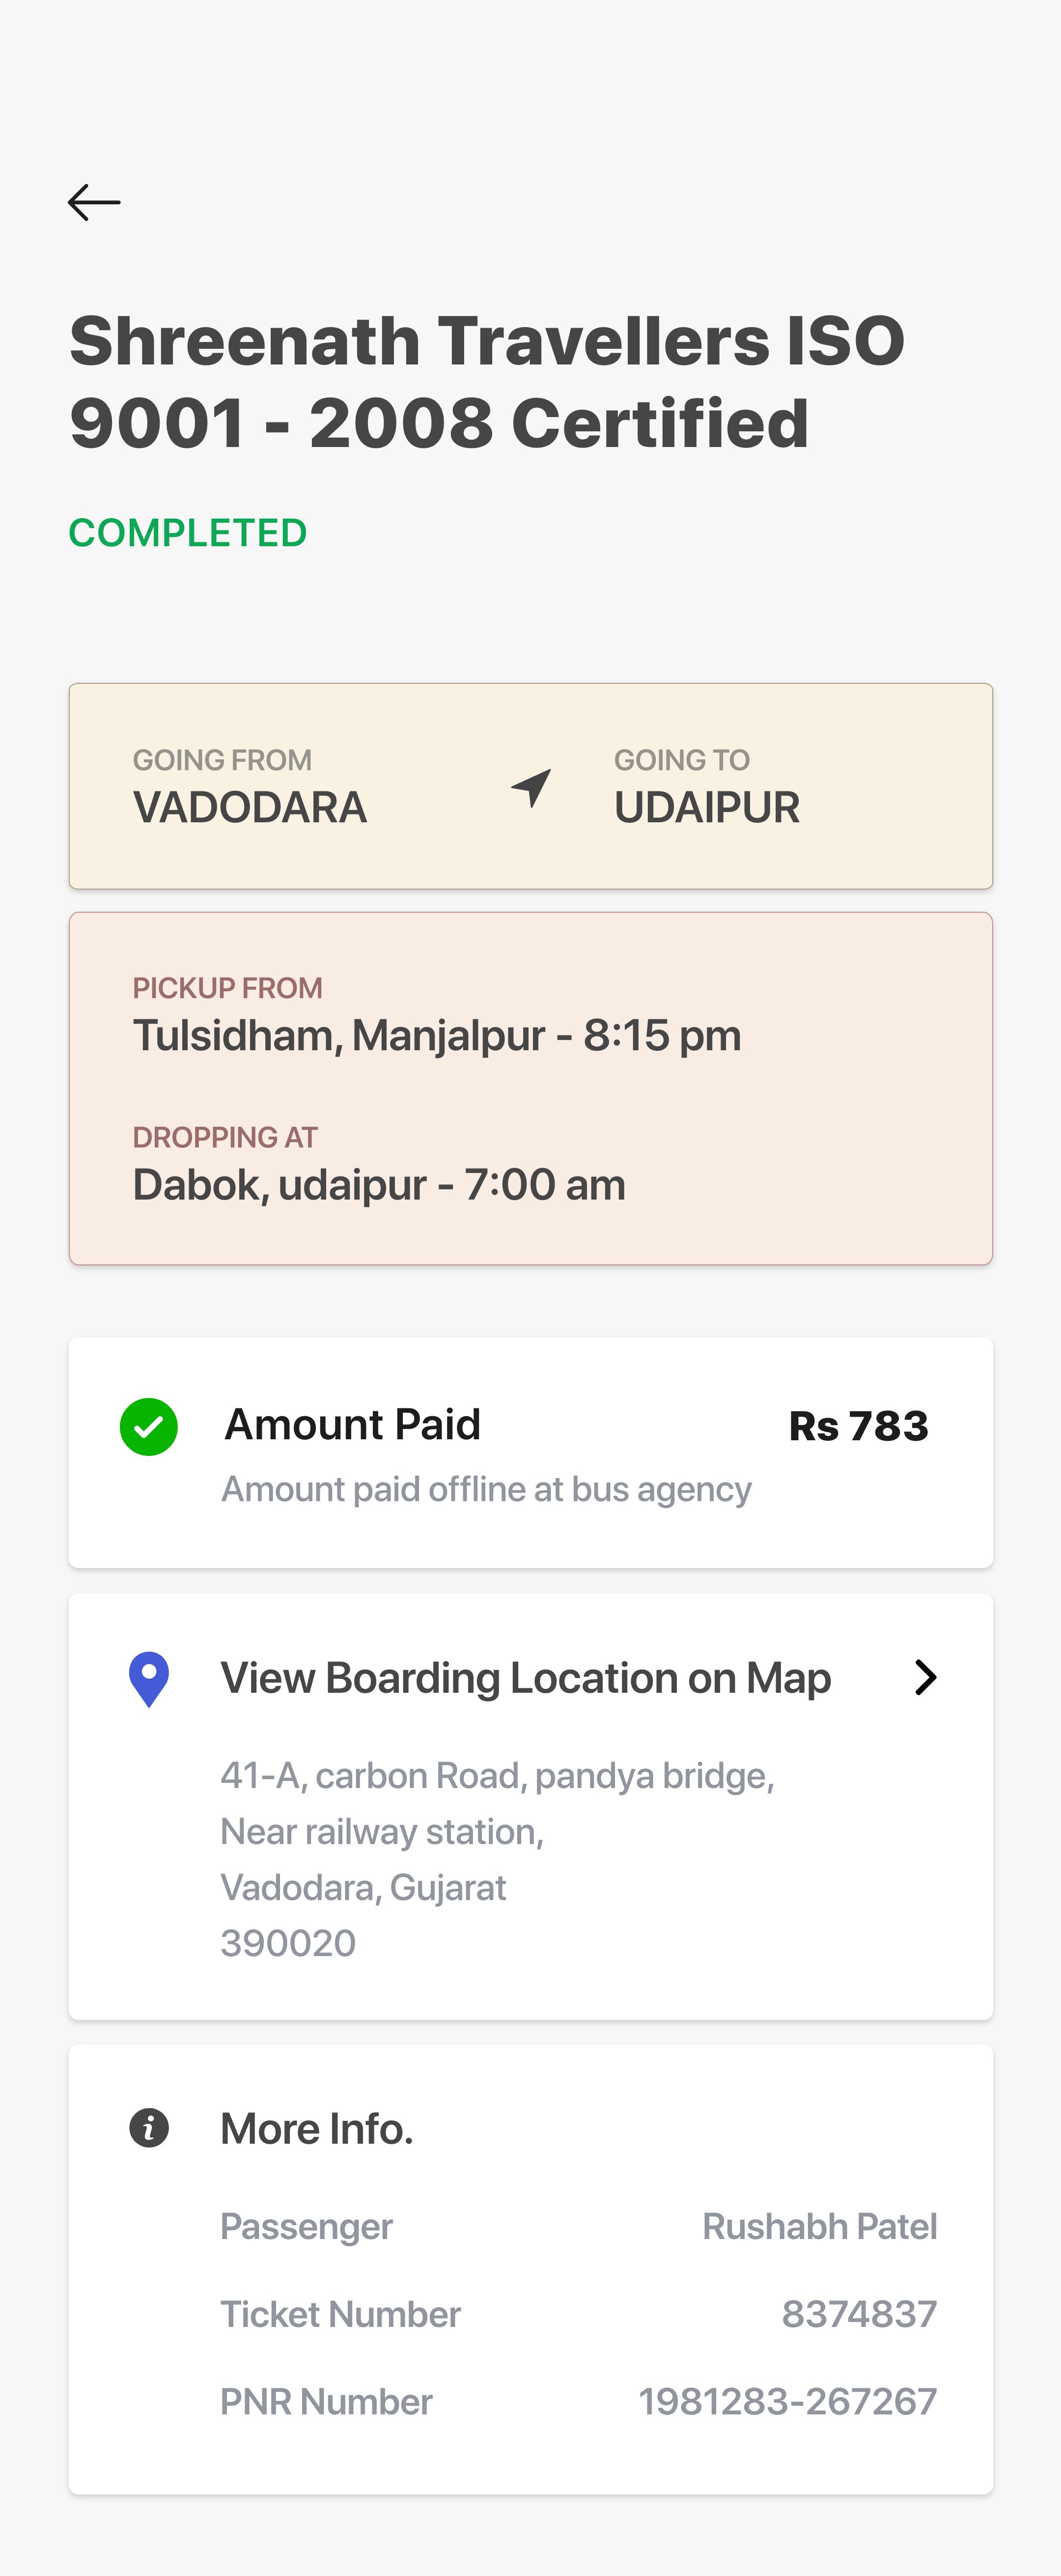Image resolution: width=1061 pixels, height=2576 pixels.
Task: Select the Shreenath Travellers title heading
Action: pyautogui.click(x=487, y=382)
